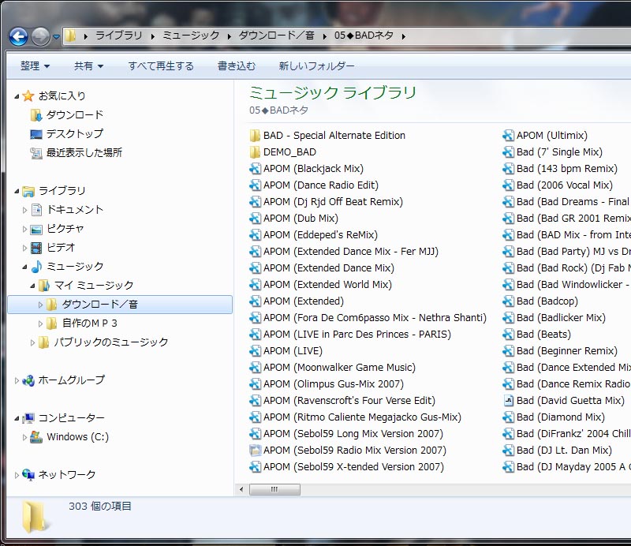Image resolution: width=631 pixels, height=546 pixels.
Task: Select ミュージック in the address breadcrumb
Action: pos(191,36)
